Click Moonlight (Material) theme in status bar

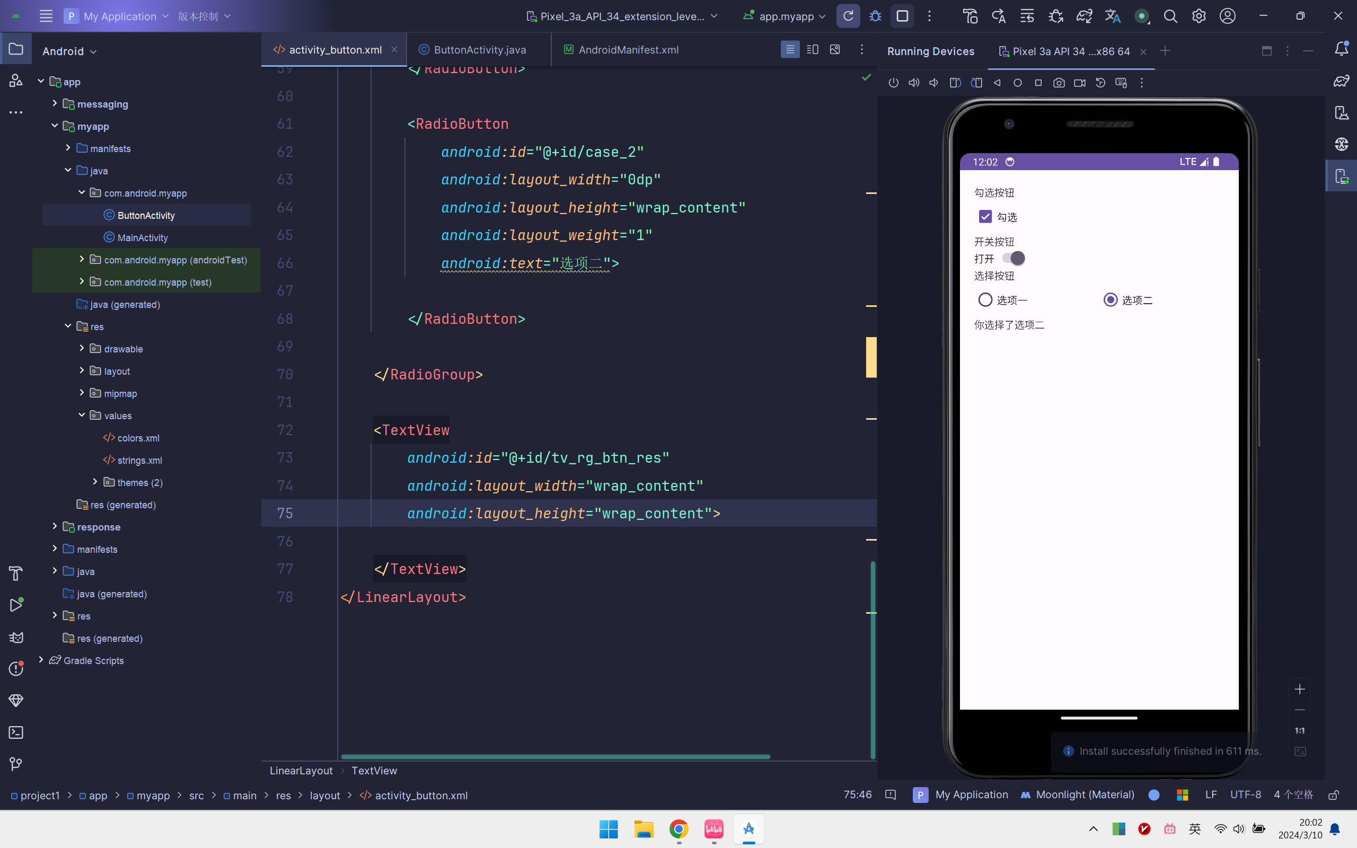(1078, 794)
